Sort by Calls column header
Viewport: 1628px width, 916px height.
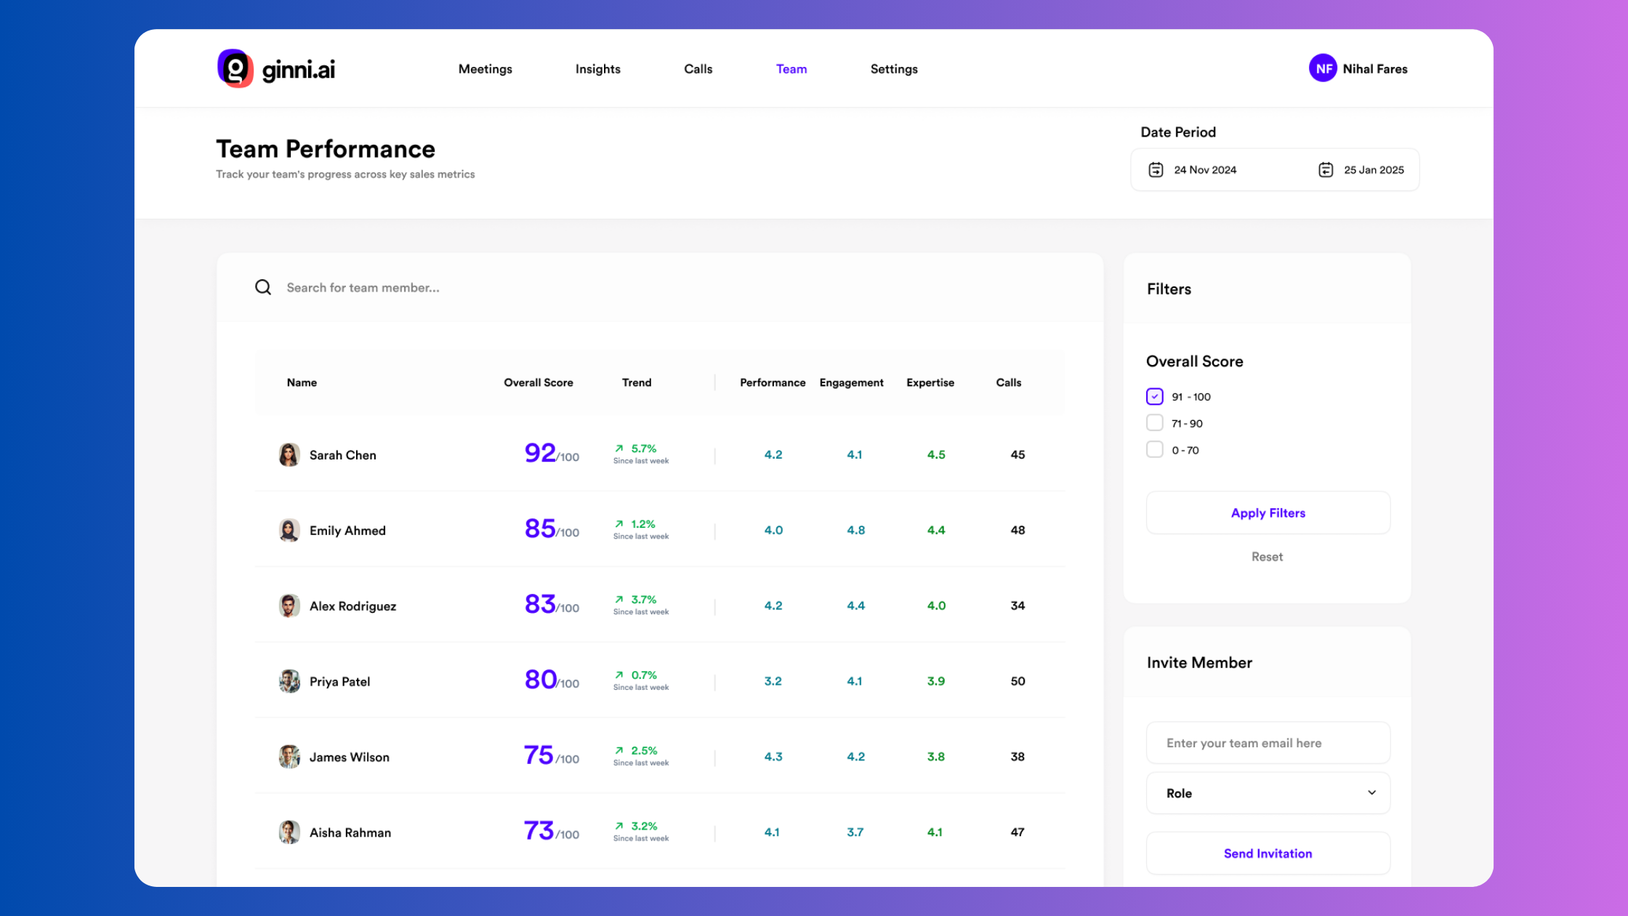(1008, 382)
